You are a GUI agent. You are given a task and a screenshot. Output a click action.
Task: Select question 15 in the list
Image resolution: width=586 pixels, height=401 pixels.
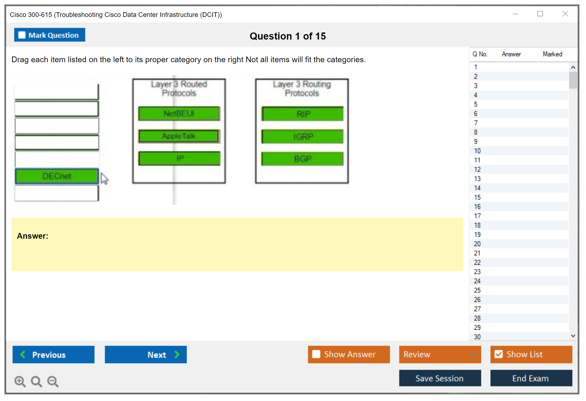point(477,197)
